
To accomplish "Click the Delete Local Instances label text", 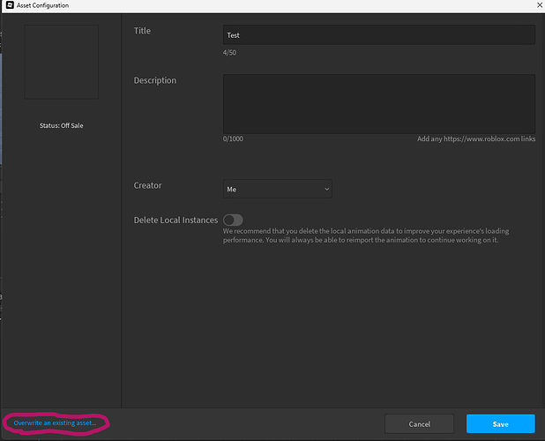I will [x=175, y=220].
